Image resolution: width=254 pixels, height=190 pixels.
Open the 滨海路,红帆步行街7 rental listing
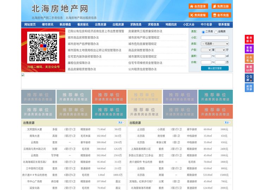tap(141, 182)
